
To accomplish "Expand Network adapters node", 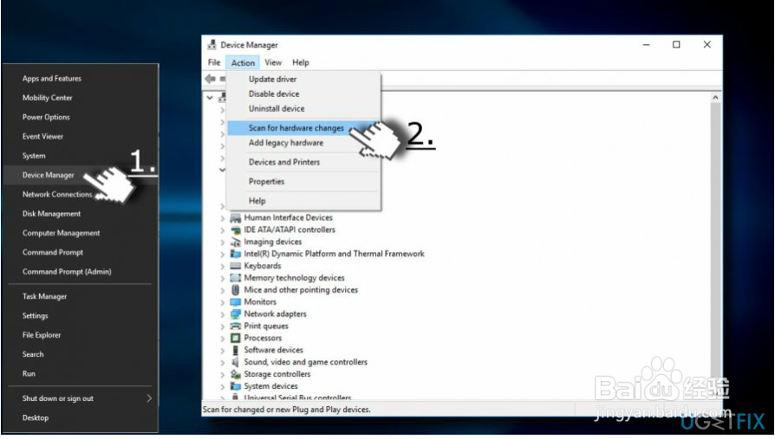I will 223,314.
